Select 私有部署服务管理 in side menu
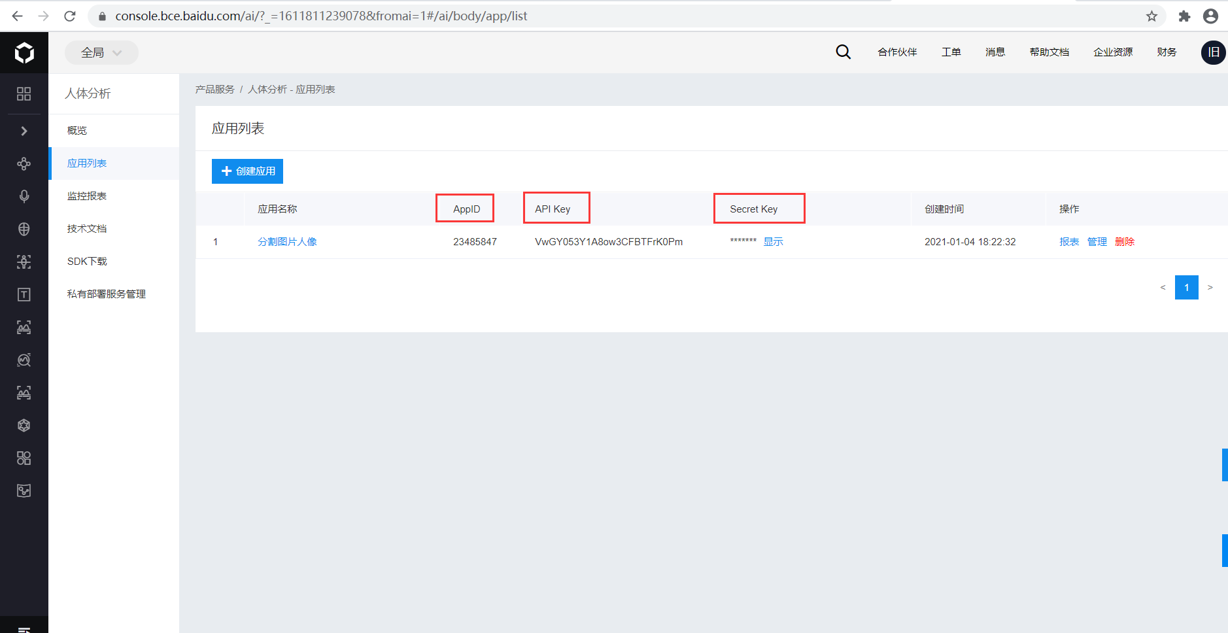This screenshot has width=1228, height=633. coord(114,294)
